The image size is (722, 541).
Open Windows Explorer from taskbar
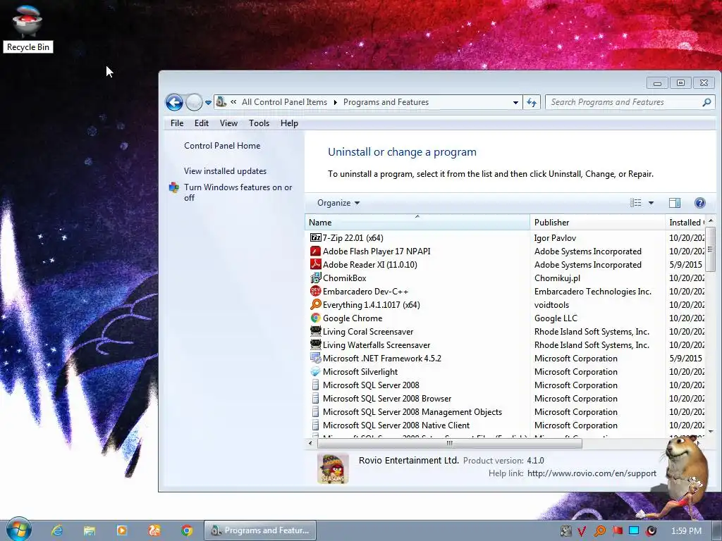[90, 530]
